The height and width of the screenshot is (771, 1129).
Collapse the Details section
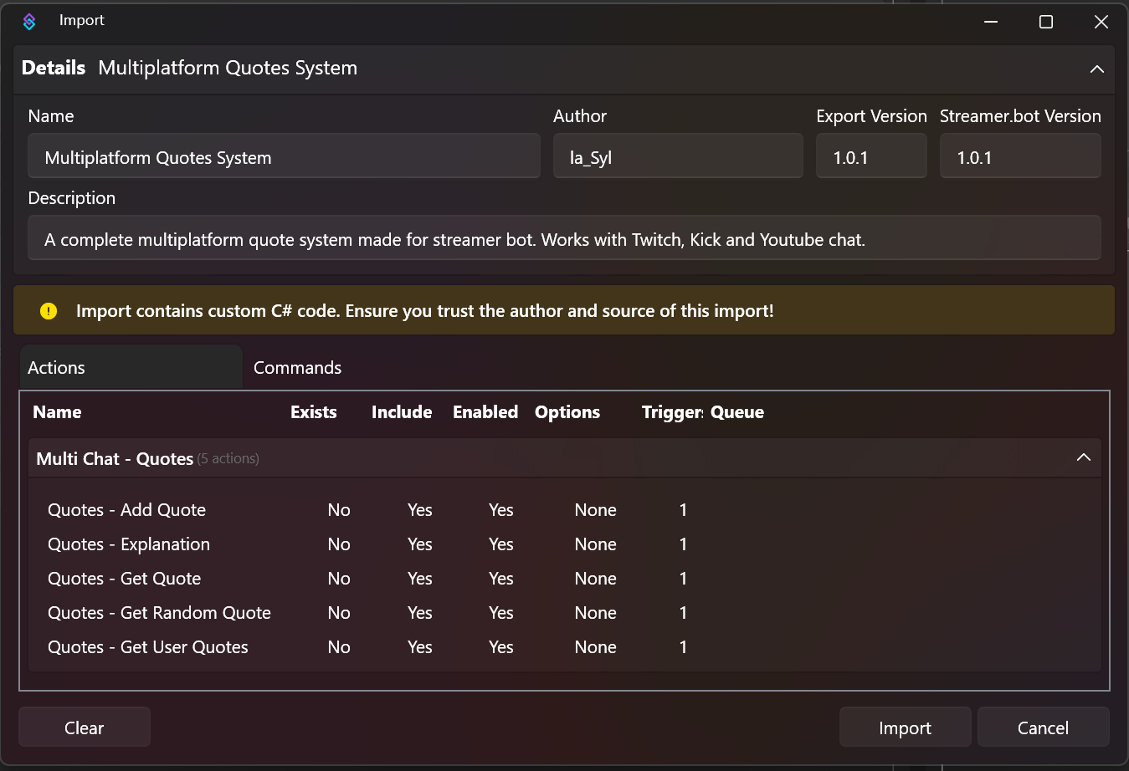coord(1096,69)
